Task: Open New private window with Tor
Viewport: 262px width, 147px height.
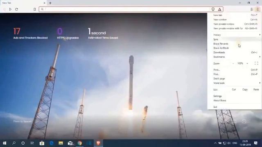Action: [x=235, y=29]
